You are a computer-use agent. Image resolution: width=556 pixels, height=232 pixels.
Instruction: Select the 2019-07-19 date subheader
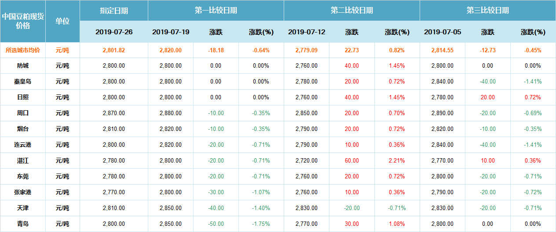click(x=170, y=32)
